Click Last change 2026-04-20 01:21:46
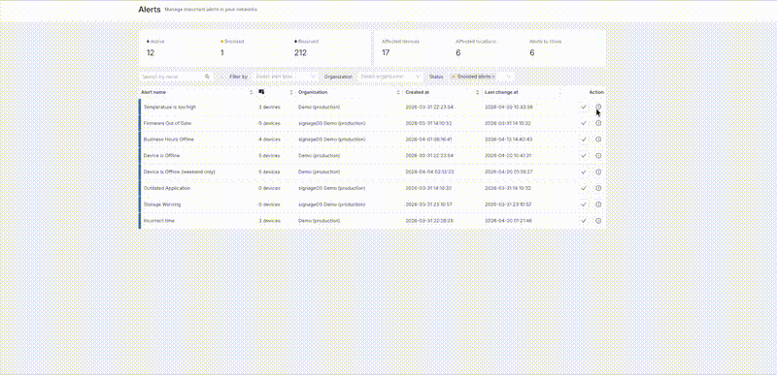This screenshot has height=375, width=777. pyautogui.click(x=508, y=221)
